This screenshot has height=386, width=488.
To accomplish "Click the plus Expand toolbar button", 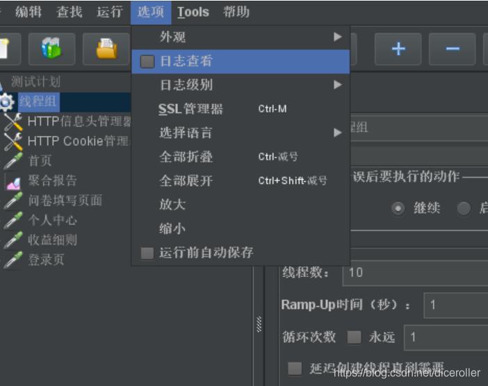I will (398, 49).
